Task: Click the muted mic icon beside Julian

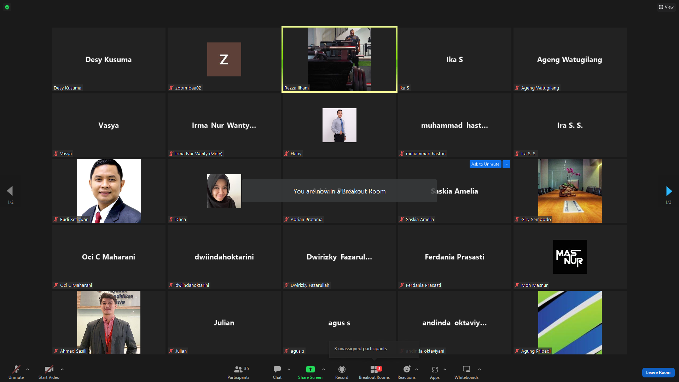Action: [x=171, y=351]
